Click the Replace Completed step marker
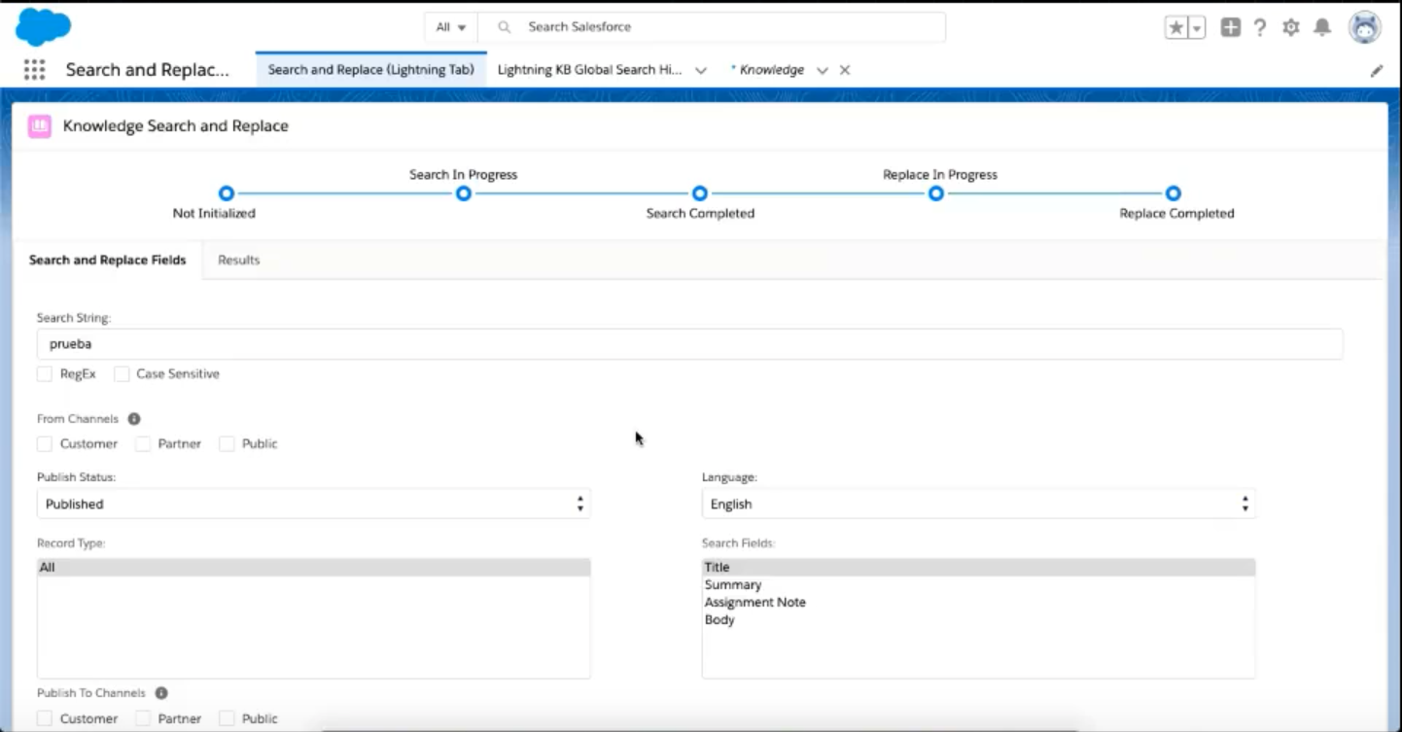 coord(1174,193)
